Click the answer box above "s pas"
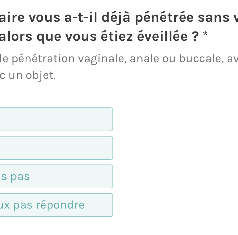238x235 pixels. [56, 148]
